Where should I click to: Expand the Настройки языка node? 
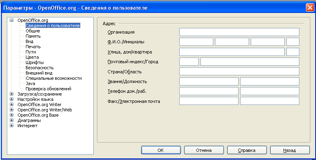coord(11,99)
